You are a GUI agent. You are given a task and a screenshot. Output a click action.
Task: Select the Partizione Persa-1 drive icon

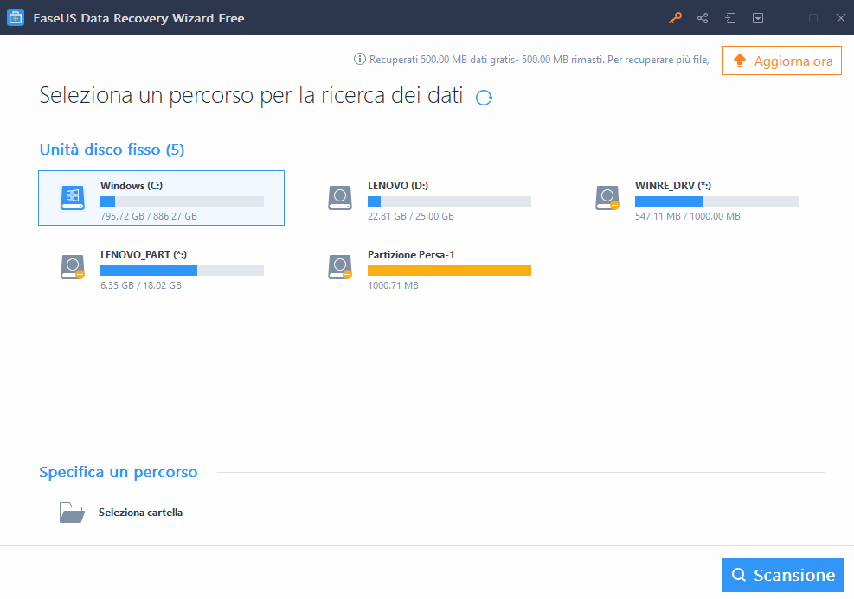click(x=340, y=266)
